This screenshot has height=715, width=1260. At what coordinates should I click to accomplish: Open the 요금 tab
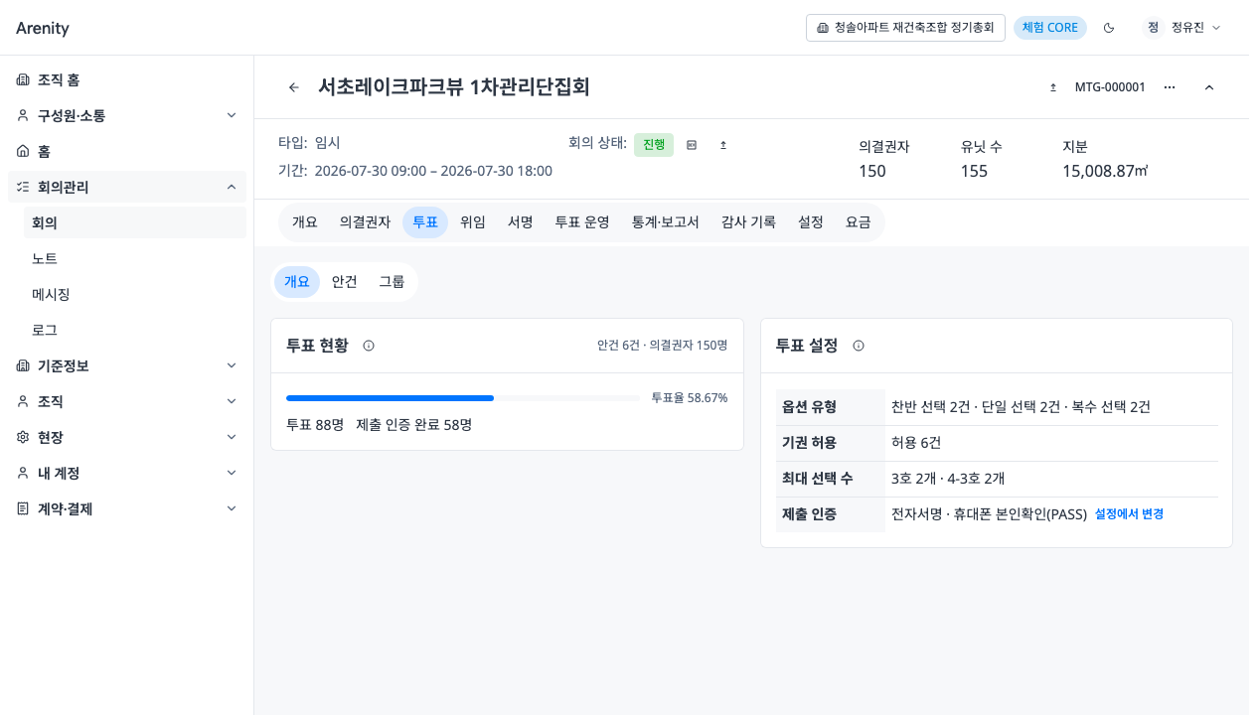(859, 222)
